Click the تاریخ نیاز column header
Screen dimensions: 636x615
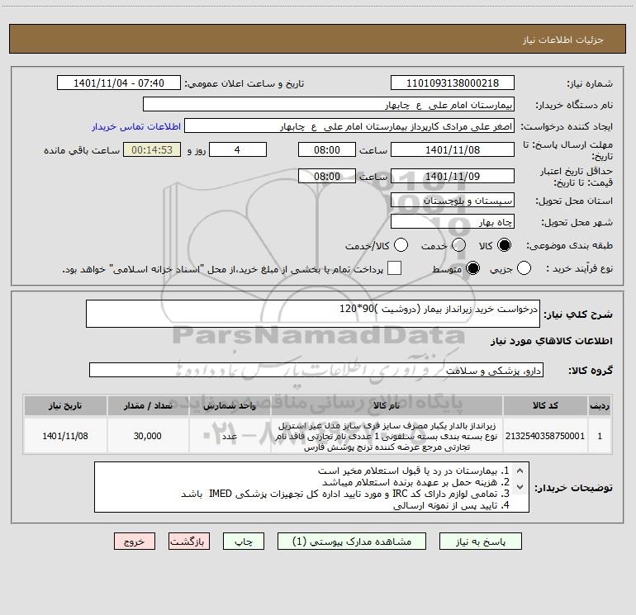tap(65, 405)
